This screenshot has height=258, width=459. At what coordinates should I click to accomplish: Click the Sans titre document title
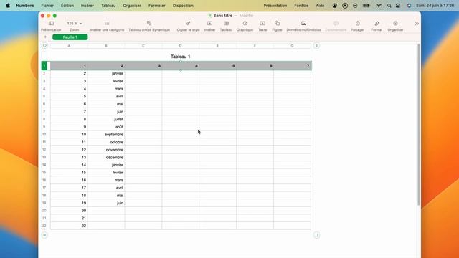223,16
